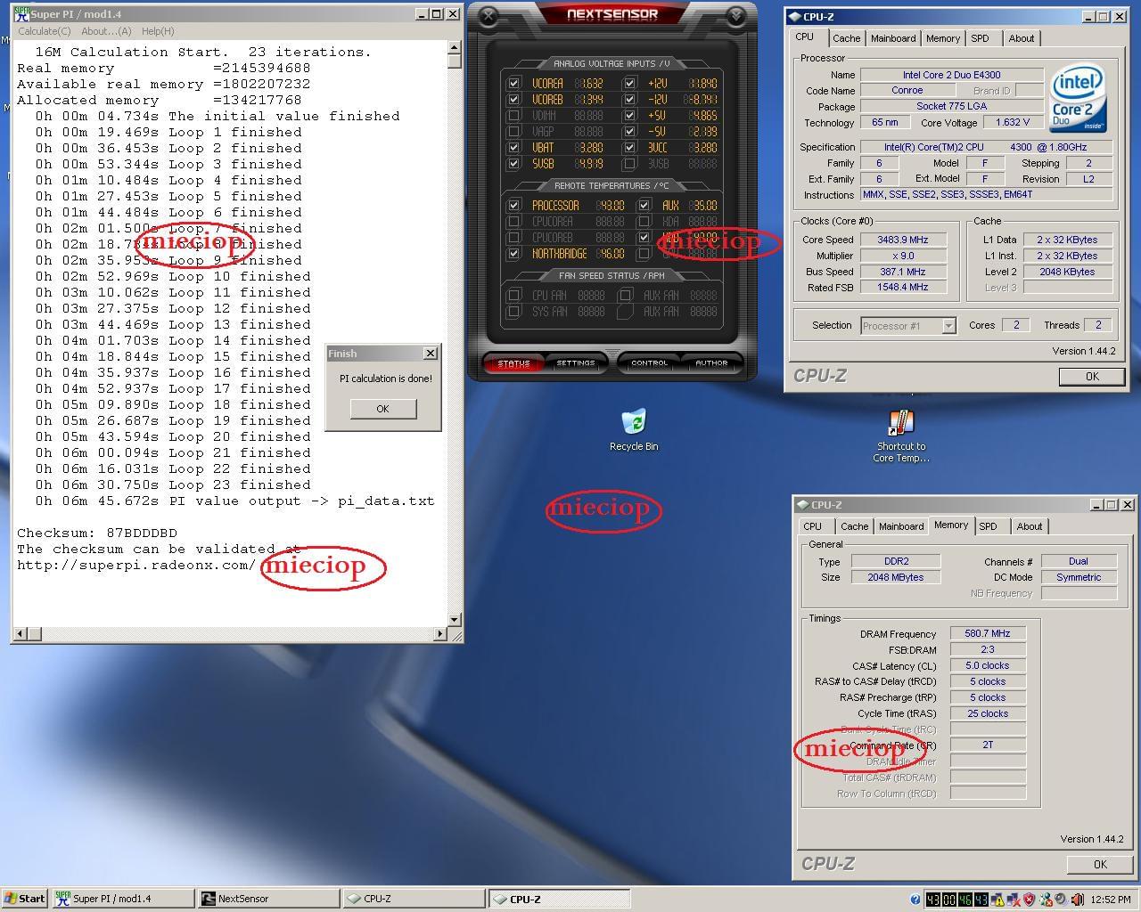1141x912 pixels.
Task: Open the red Security Center shield tray icon
Action: click(1029, 900)
